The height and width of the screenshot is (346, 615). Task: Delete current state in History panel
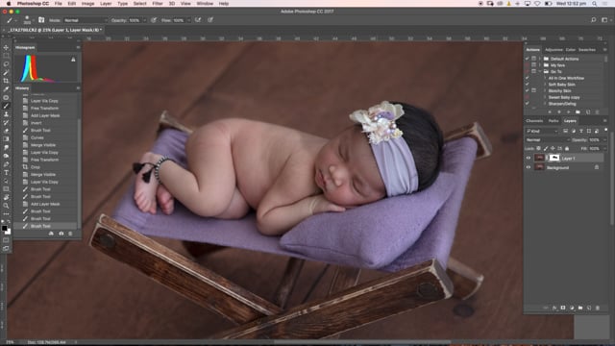pyautogui.click(x=70, y=234)
